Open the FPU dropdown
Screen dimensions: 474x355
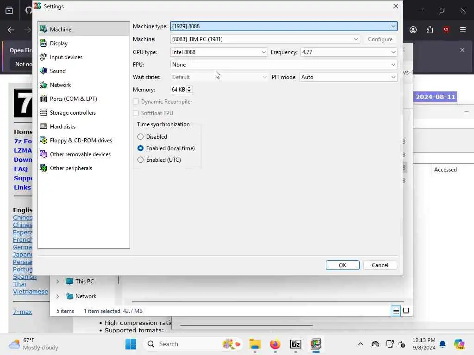pos(284,65)
